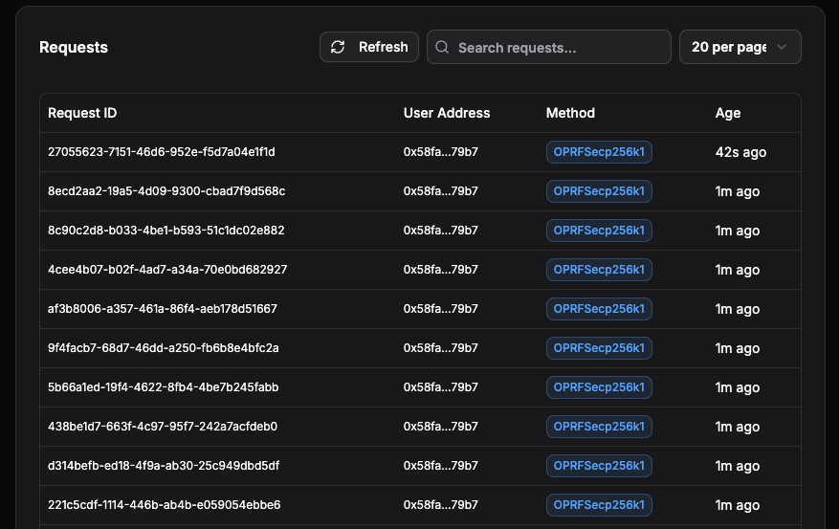This screenshot has width=839, height=529.
Task: Select request ID 5b66a1ed-19f4-4622-8fb4-4be7b245fabb
Action: 164,387
